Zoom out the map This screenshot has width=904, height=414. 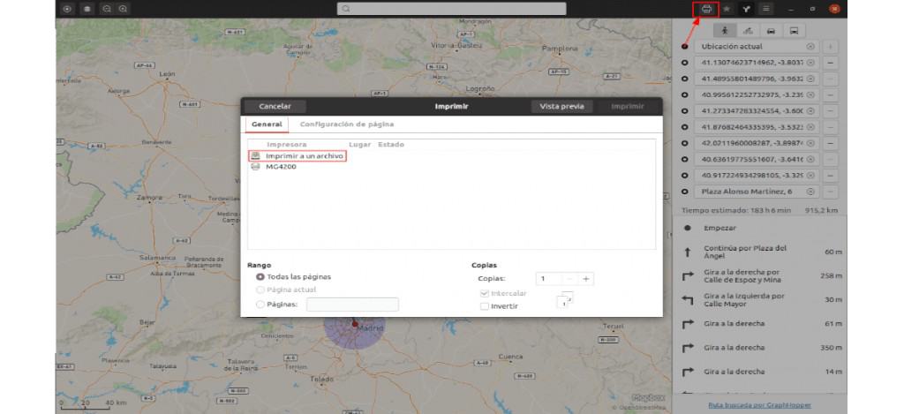pos(107,9)
